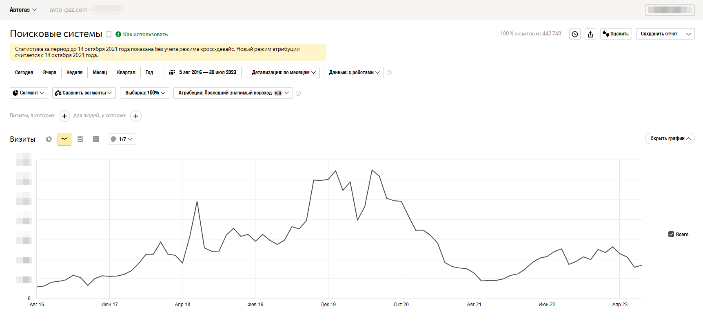Collapse chart with Скрыть график
Image resolution: width=703 pixels, height=329 pixels.
pyautogui.click(x=670, y=138)
